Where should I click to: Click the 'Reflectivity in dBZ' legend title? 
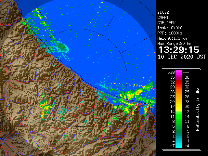(198, 109)
